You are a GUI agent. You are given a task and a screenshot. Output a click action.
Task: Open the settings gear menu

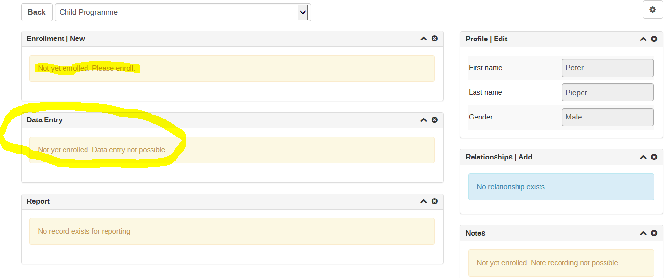[x=652, y=10]
